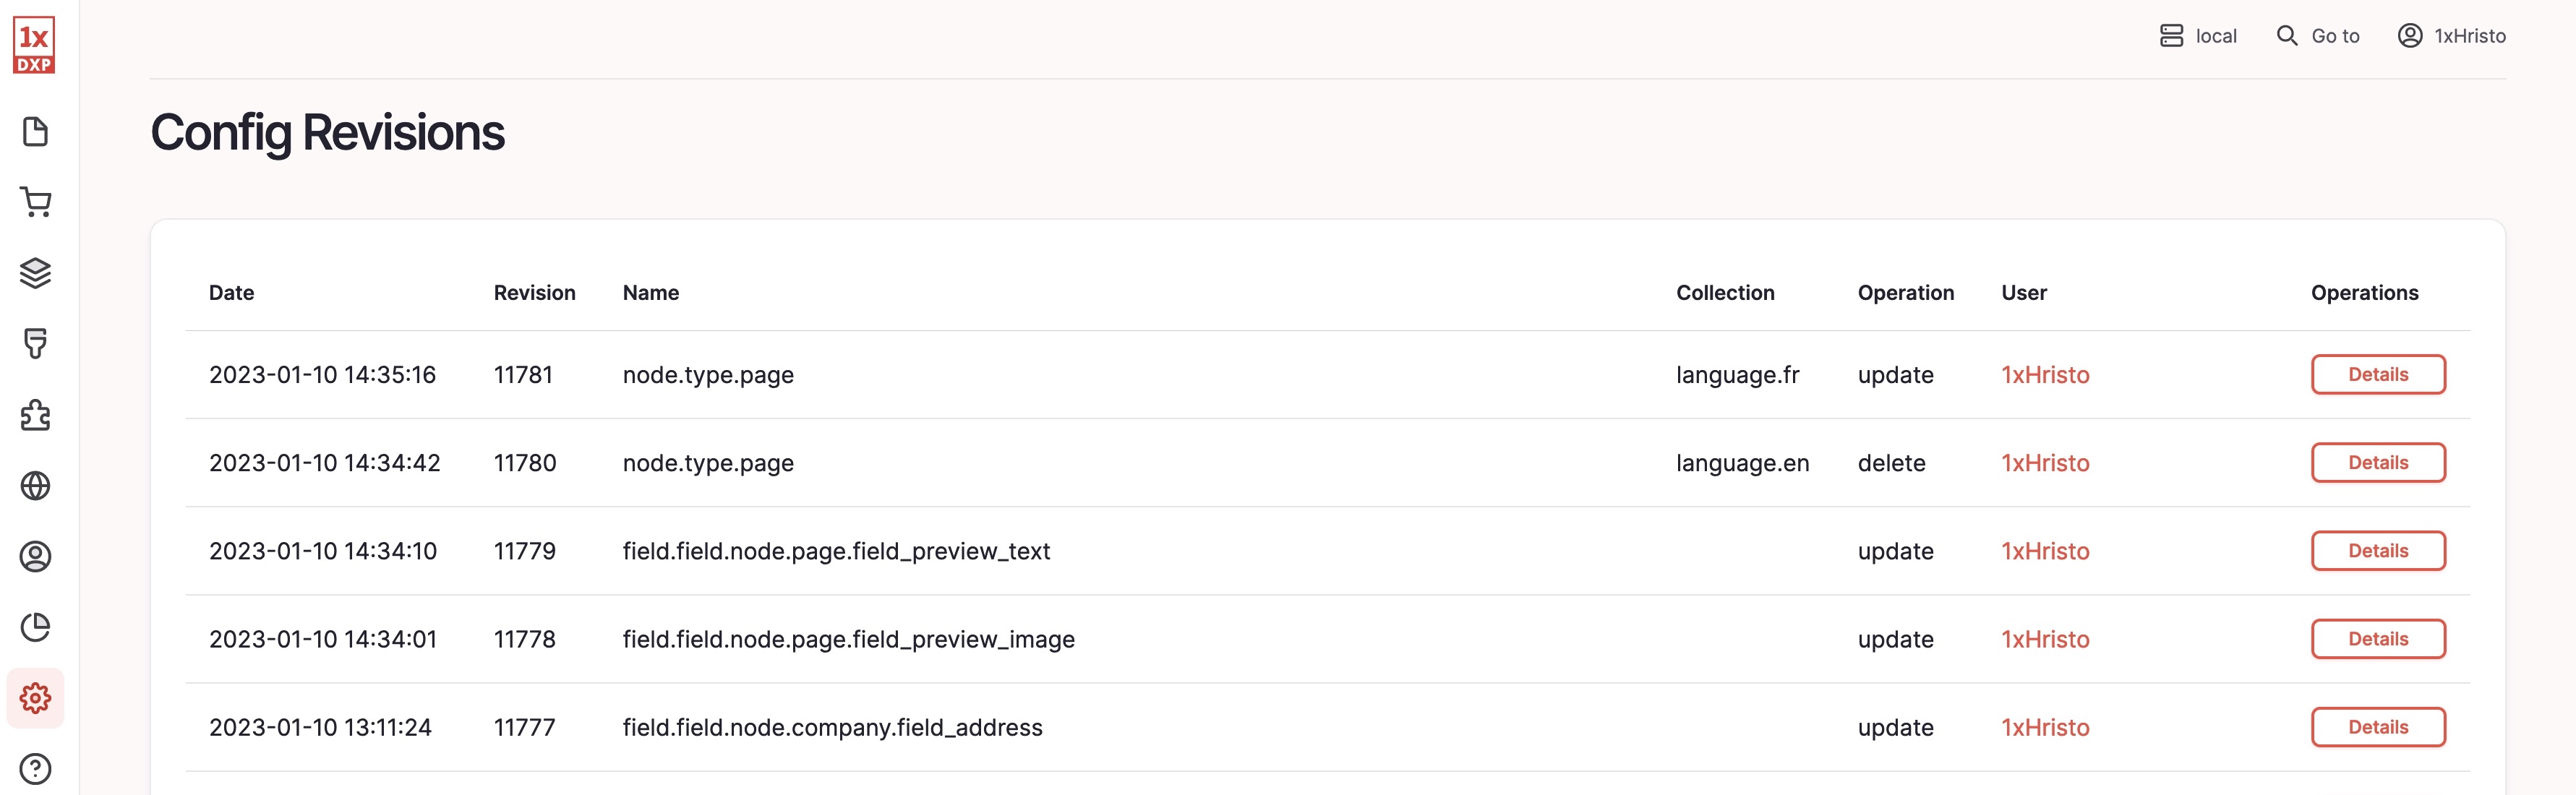2576x795 pixels.
Task: Click node.type.page in revision 11781 row
Action: coord(708,375)
